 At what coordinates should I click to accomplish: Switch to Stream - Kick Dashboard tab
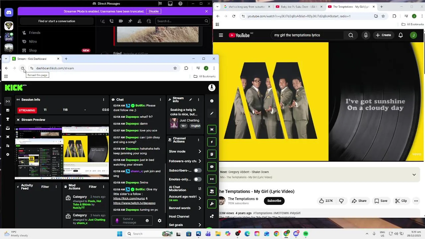click(x=36, y=59)
